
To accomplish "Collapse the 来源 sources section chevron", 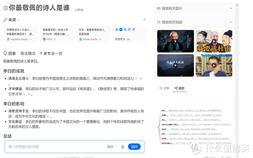I will [144, 20].
